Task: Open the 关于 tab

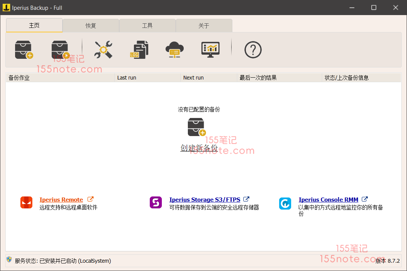Action: (x=204, y=26)
